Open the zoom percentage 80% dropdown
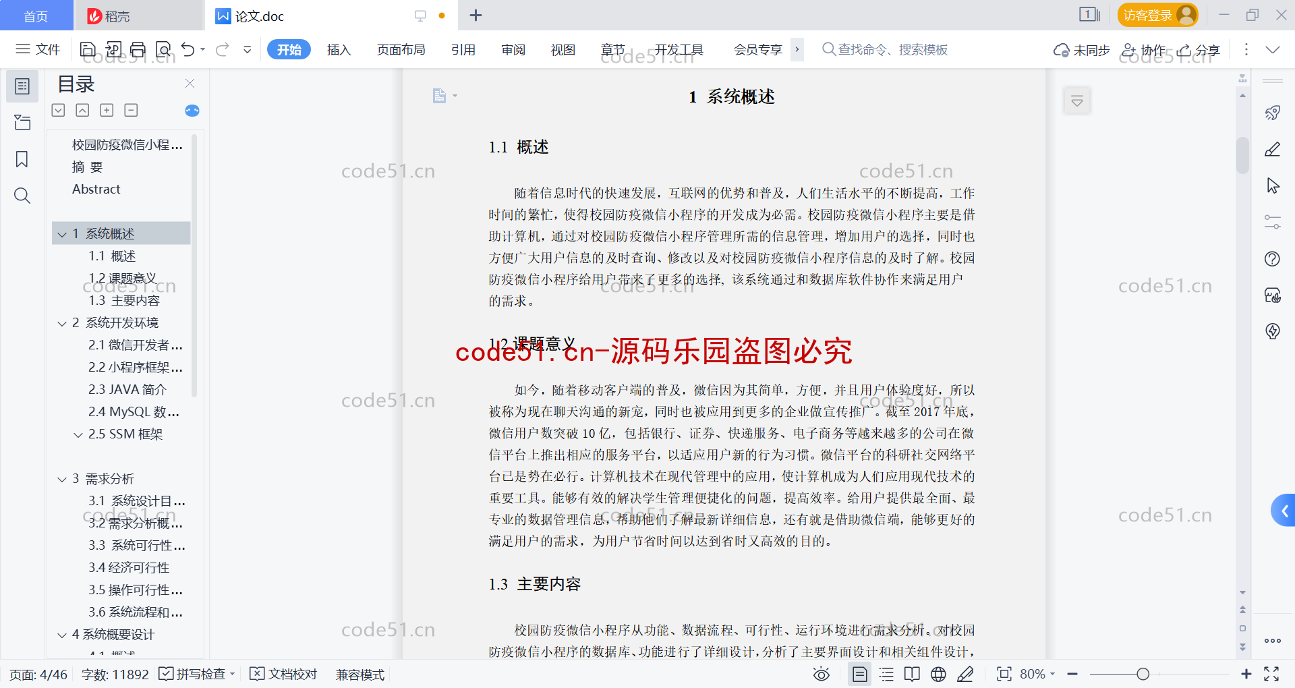The image size is (1295, 688). pos(1037,674)
